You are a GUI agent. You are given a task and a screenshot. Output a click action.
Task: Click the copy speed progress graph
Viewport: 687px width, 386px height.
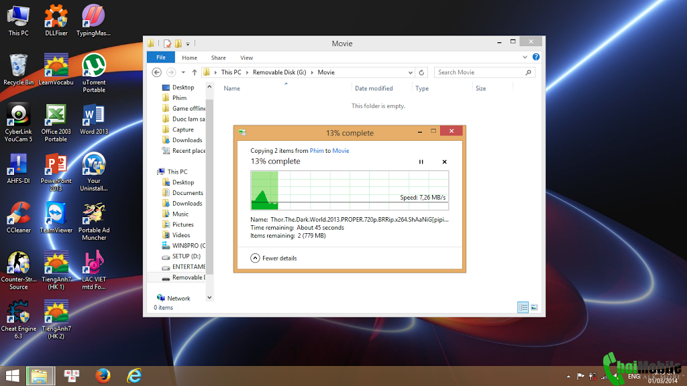pos(349,190)
